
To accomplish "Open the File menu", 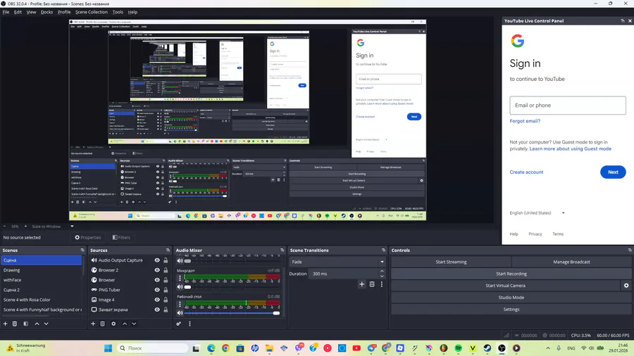I will click(6, 12).
